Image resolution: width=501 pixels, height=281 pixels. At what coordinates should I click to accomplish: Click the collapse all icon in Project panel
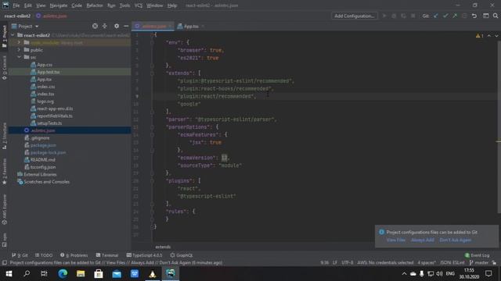(104, 26)
